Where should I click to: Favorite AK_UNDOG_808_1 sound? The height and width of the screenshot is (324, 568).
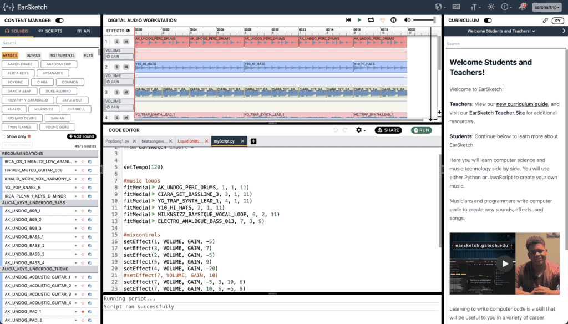(83, 211)
